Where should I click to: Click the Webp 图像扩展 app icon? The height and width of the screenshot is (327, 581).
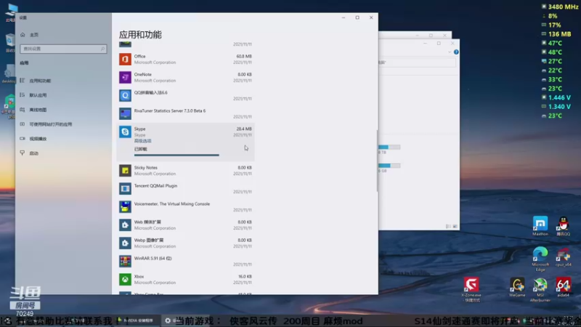pyautogui.click(x=125, y=243)
